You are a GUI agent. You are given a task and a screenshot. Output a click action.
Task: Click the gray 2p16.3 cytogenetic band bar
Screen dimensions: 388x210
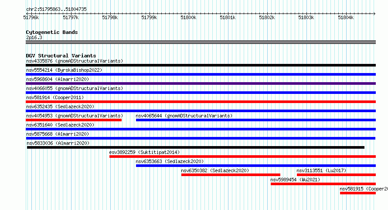(201, 42)
